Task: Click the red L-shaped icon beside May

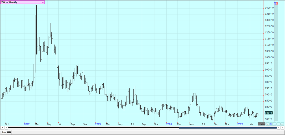Action: point(267,124)
